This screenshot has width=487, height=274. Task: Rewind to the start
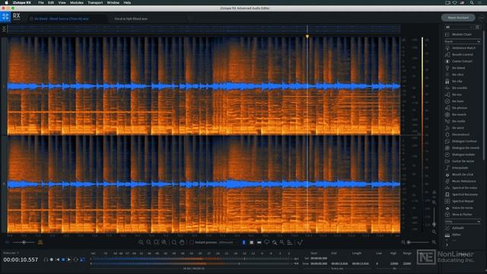[58, 260]
